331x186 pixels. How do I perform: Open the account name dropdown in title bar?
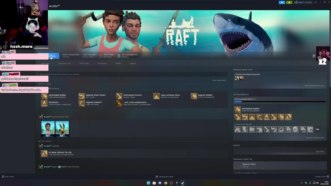(x=303, y=2)
